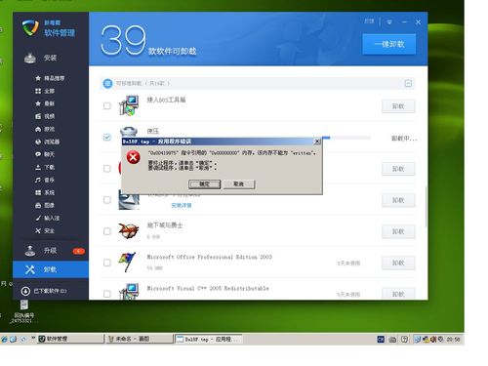
Task: Click the help question-mark icon in tray
Action: (x=404, y=339)
